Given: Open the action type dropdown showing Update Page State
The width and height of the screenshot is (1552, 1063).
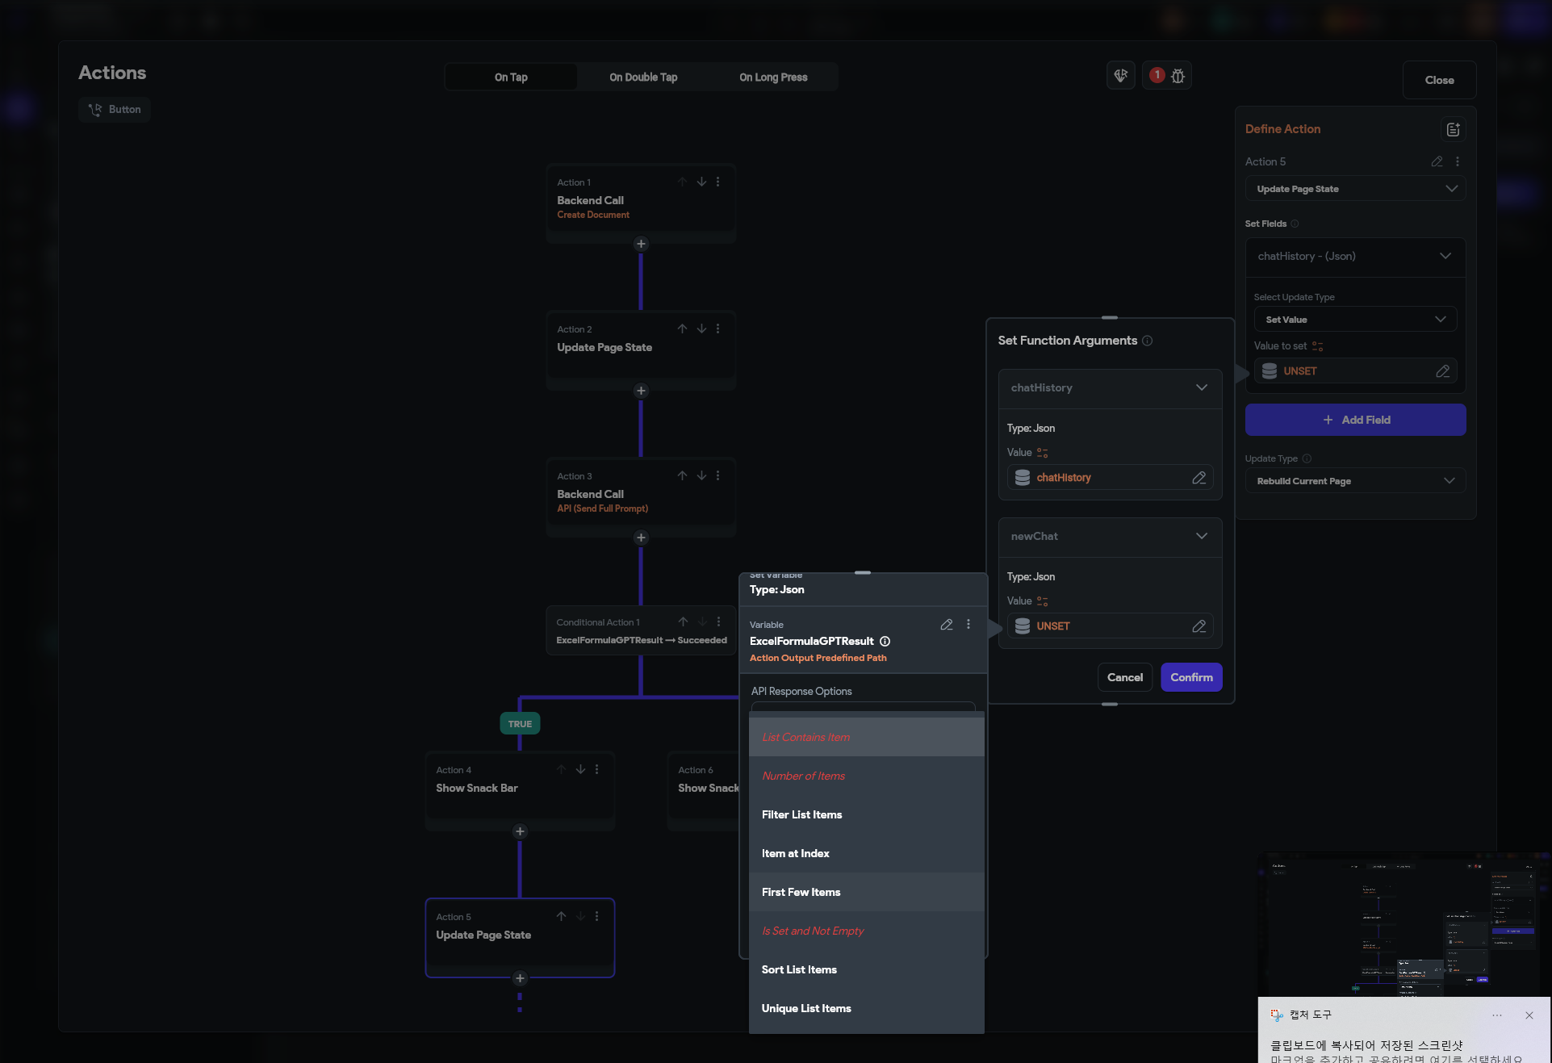Looking at the screenshot, I should (x=1356, y=189).
